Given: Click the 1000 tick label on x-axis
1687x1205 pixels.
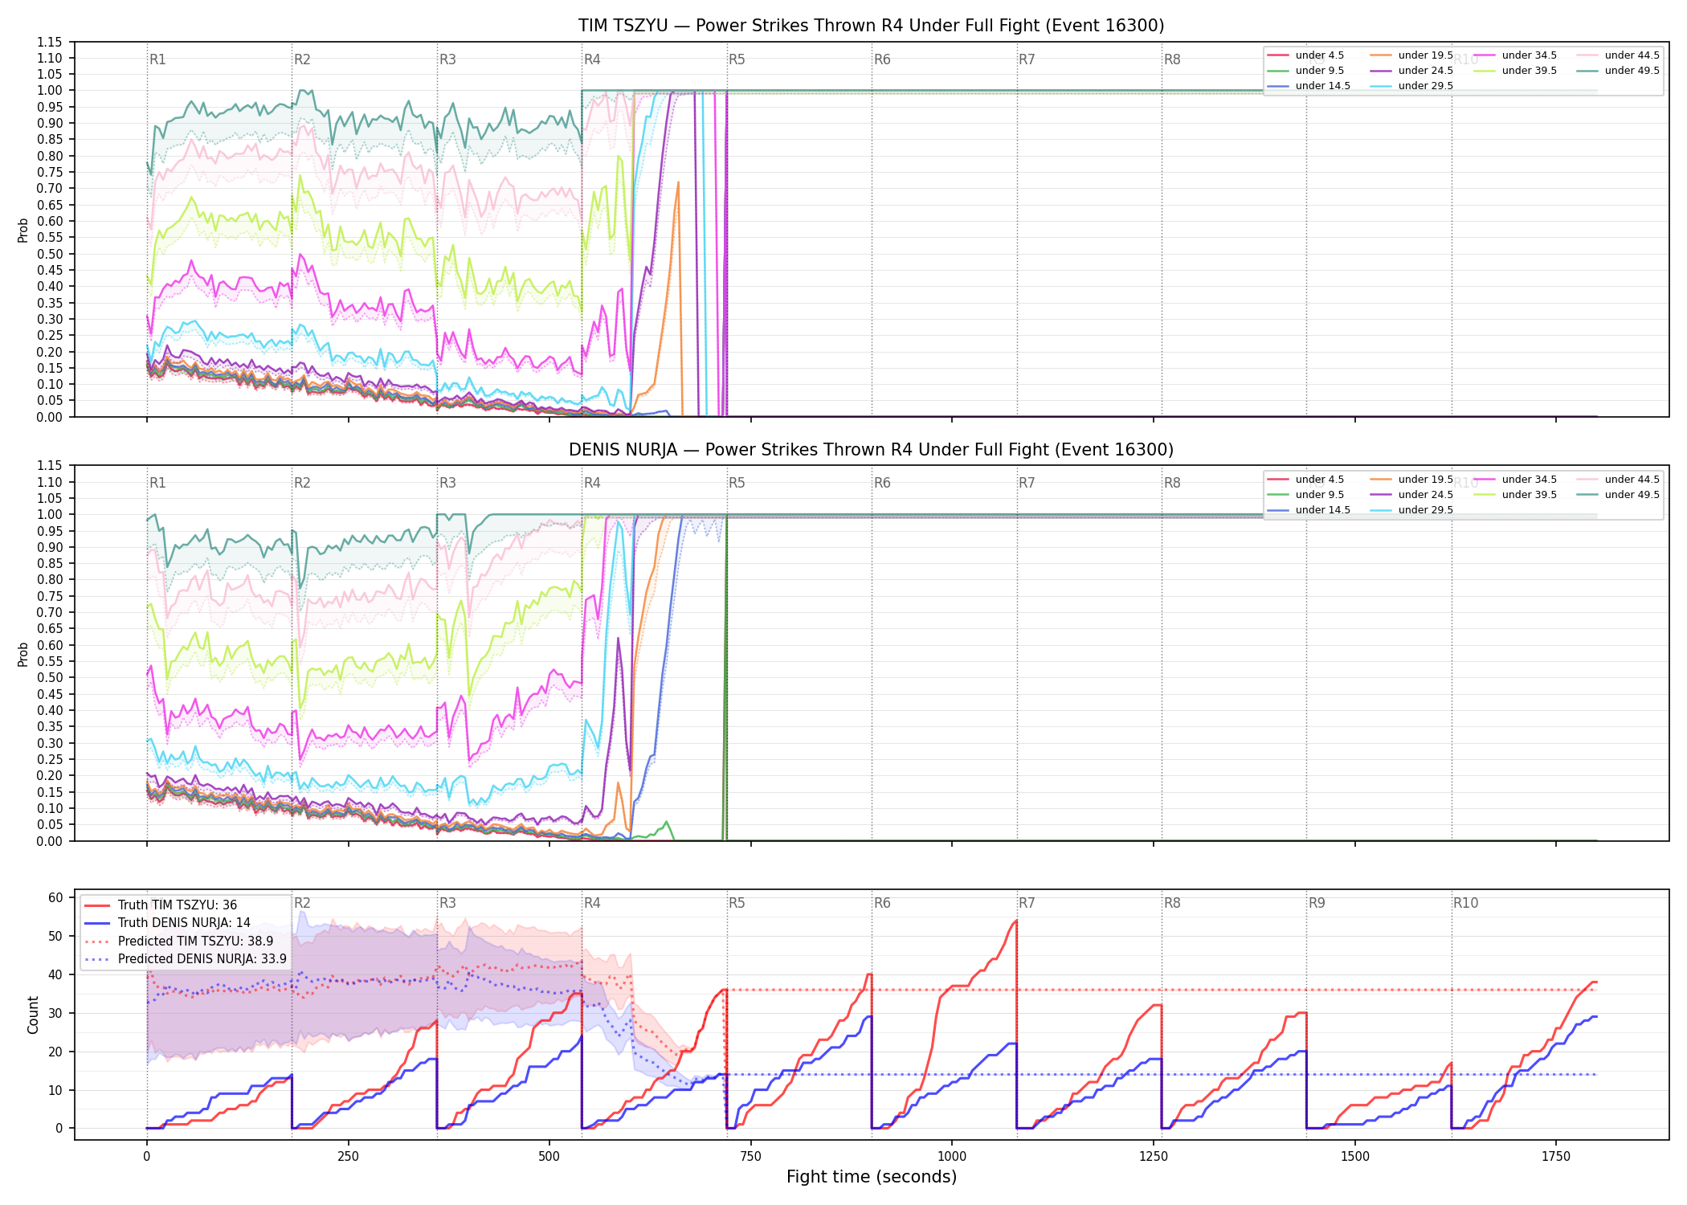Looking at the screenshot, I should click(952, 1157).
